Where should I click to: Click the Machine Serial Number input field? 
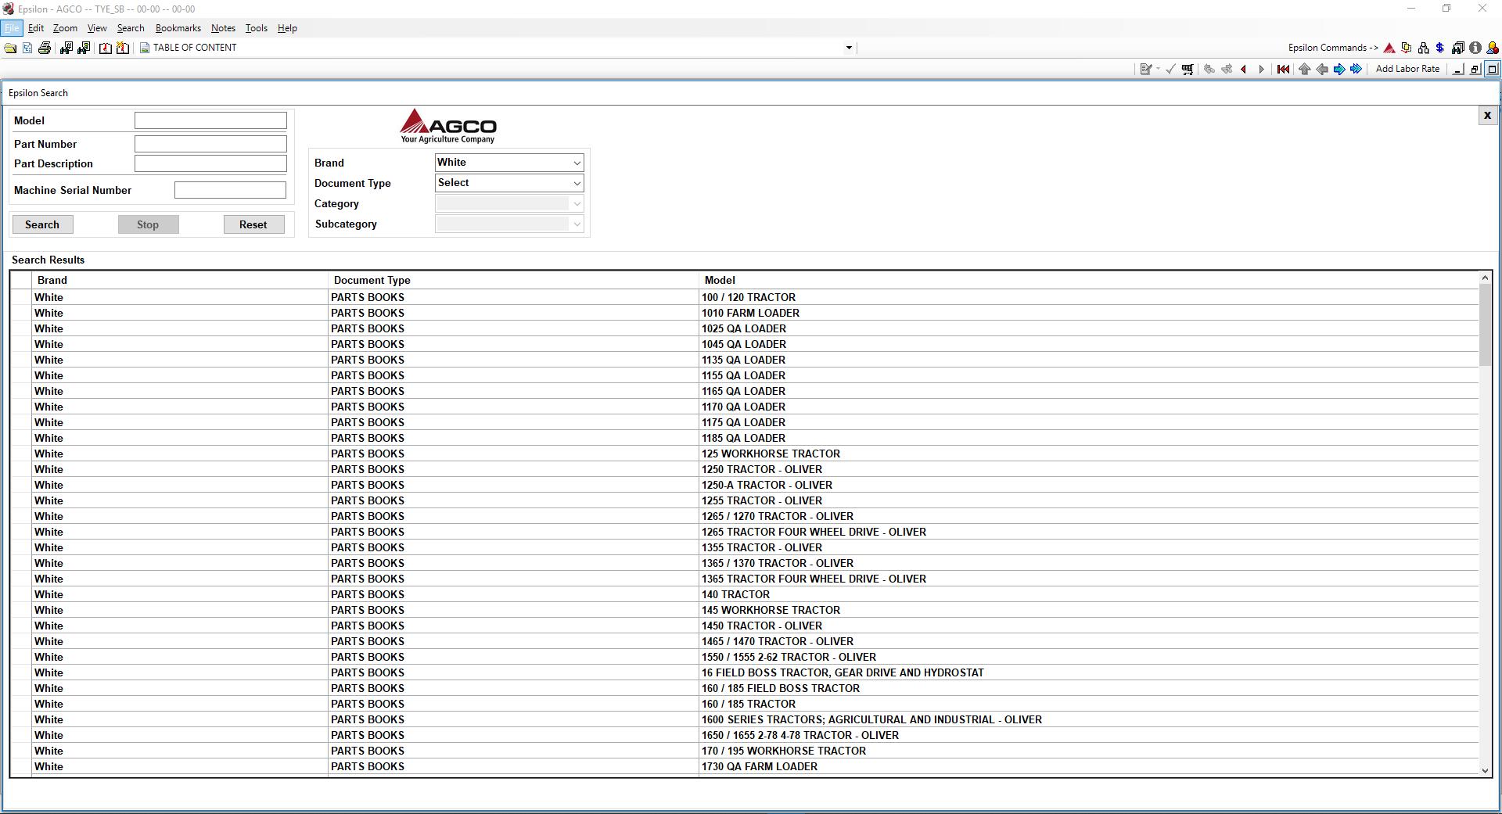tap(230, 190)
